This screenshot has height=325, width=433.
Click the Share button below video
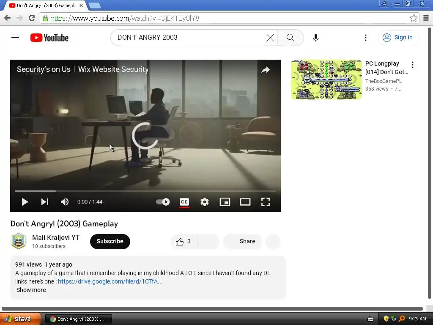pyautogui.click(x=242, y=242)
